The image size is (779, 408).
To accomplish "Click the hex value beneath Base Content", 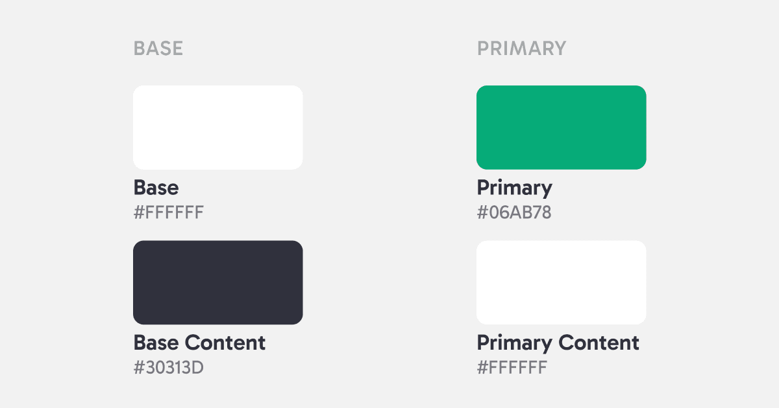I will (169, 367).
